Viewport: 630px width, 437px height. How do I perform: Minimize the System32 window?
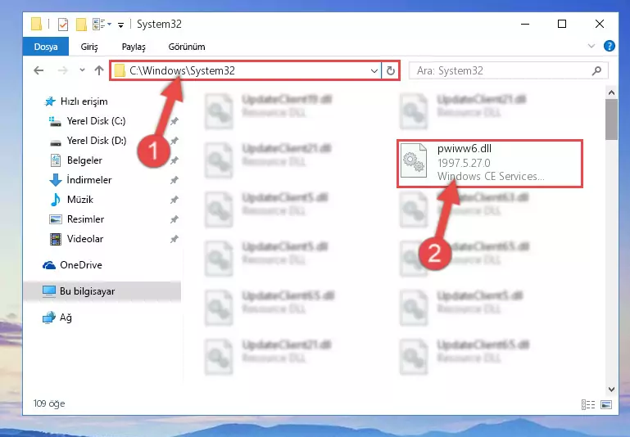[x=525, y=24]
